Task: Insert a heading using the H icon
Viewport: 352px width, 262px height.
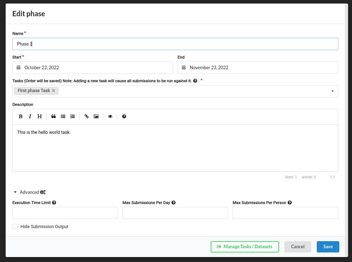Action: point(39,116)
